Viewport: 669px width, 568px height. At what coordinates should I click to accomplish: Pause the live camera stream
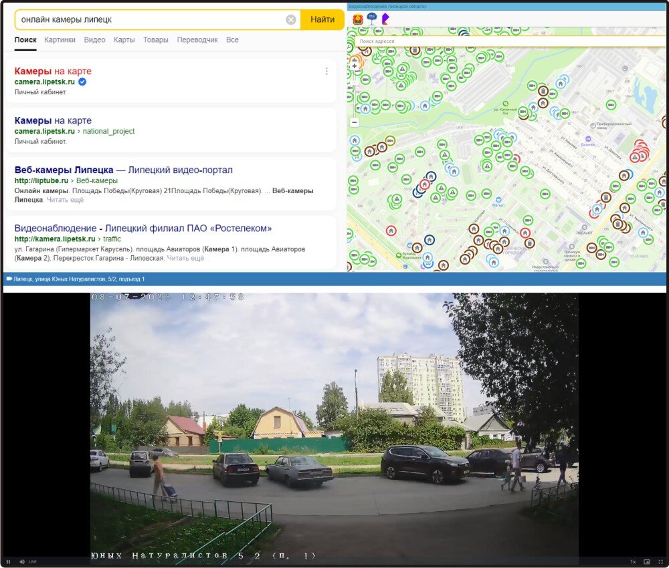click(x=8, y=561)
